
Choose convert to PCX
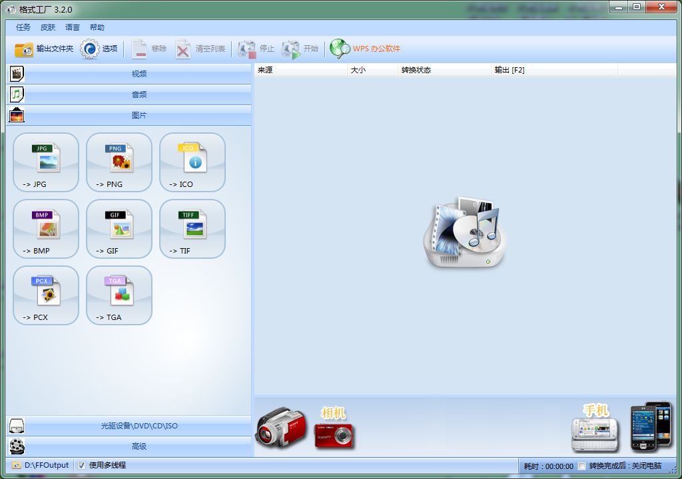pos(46,295)
